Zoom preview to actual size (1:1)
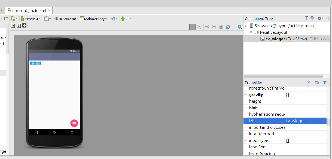 pyautogui.click(x=199, y=27)
